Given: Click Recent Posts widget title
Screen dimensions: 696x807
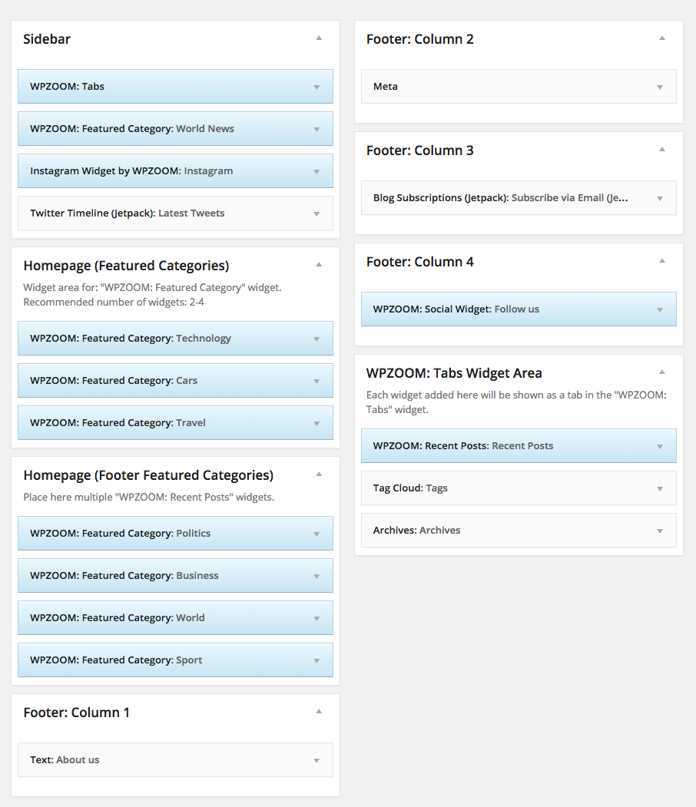Looking at the screenshot, I should click(x=462, y=445).
